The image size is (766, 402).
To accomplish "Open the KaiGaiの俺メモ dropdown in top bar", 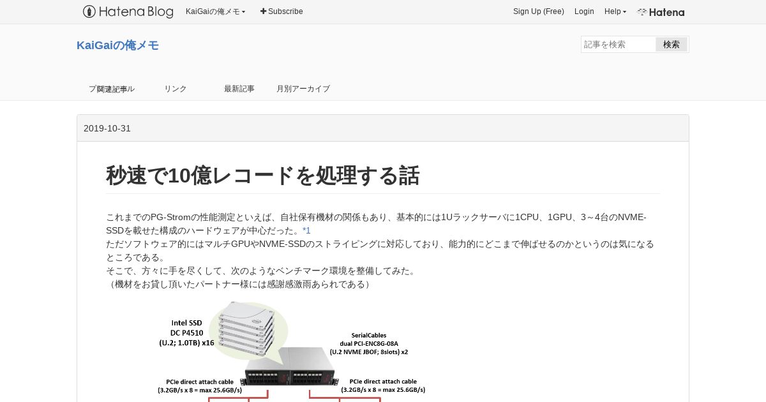I will [x=215, y=11].
